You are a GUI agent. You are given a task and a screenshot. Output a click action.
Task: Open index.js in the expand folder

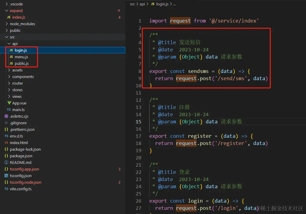(x=19, y=17)
